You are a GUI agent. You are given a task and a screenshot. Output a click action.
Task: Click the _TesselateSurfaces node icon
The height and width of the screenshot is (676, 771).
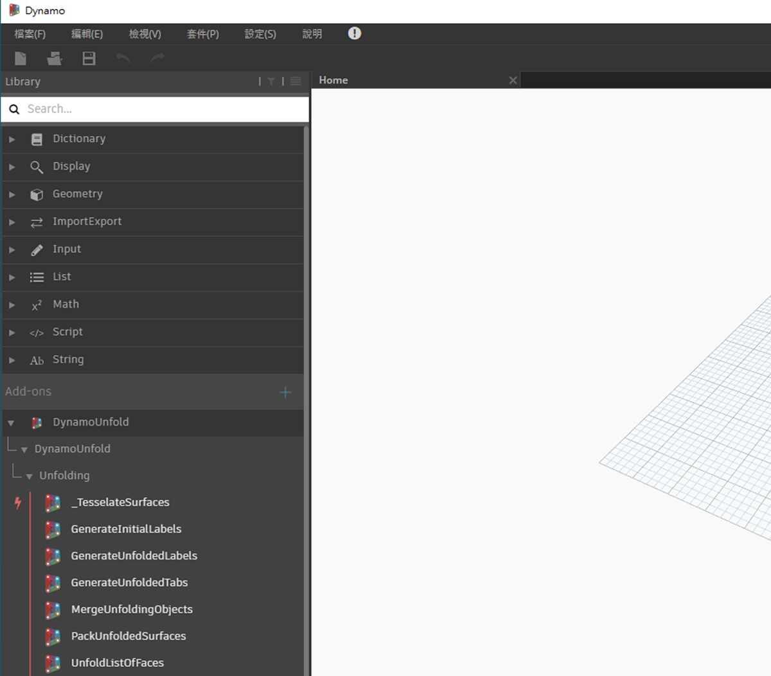pos(53,503)
